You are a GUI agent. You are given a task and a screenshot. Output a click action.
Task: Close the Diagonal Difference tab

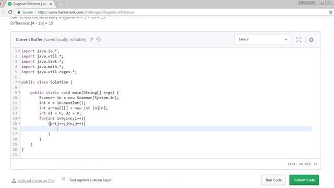51,4
